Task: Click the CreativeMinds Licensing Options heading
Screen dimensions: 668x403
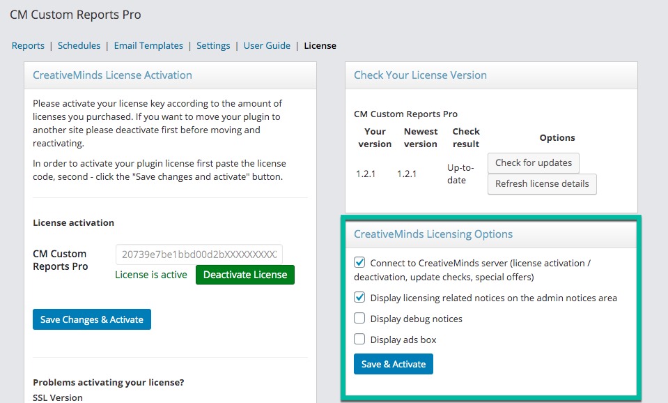Action: (433, 234)
